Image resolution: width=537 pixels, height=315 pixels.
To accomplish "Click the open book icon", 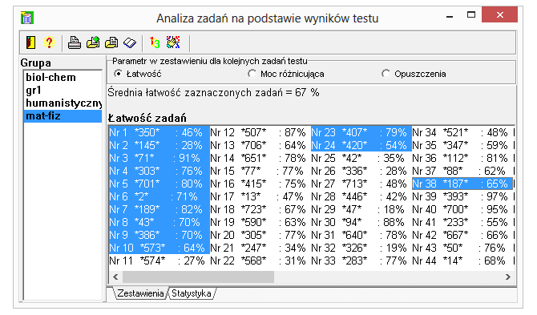I will point(130,42).
